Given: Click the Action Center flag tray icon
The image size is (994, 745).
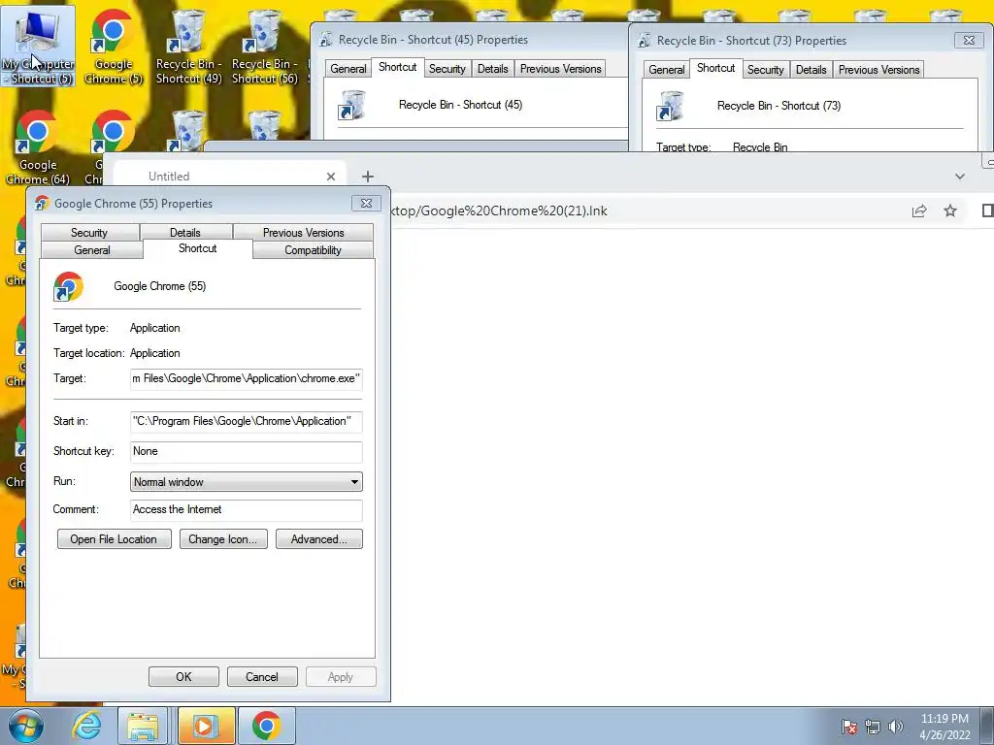Looking at the screenshot, I should coord(849,727).
